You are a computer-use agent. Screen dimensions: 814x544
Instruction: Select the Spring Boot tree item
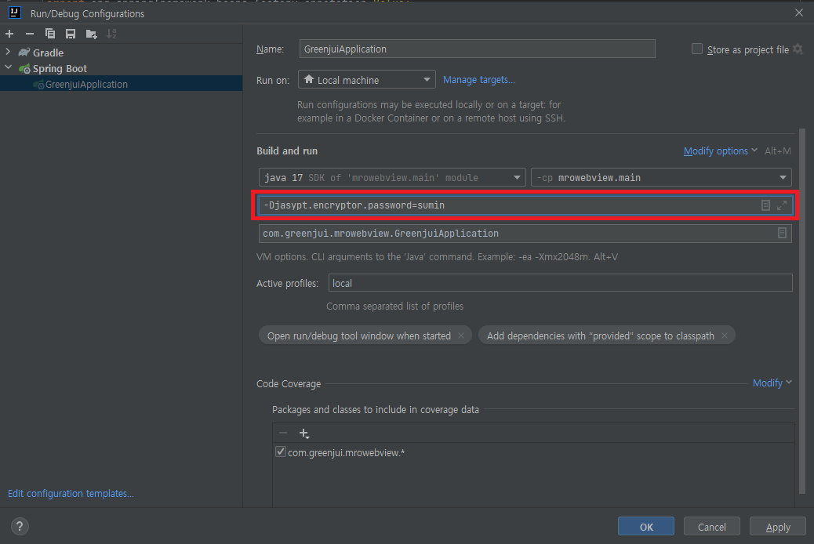[60, 68]
